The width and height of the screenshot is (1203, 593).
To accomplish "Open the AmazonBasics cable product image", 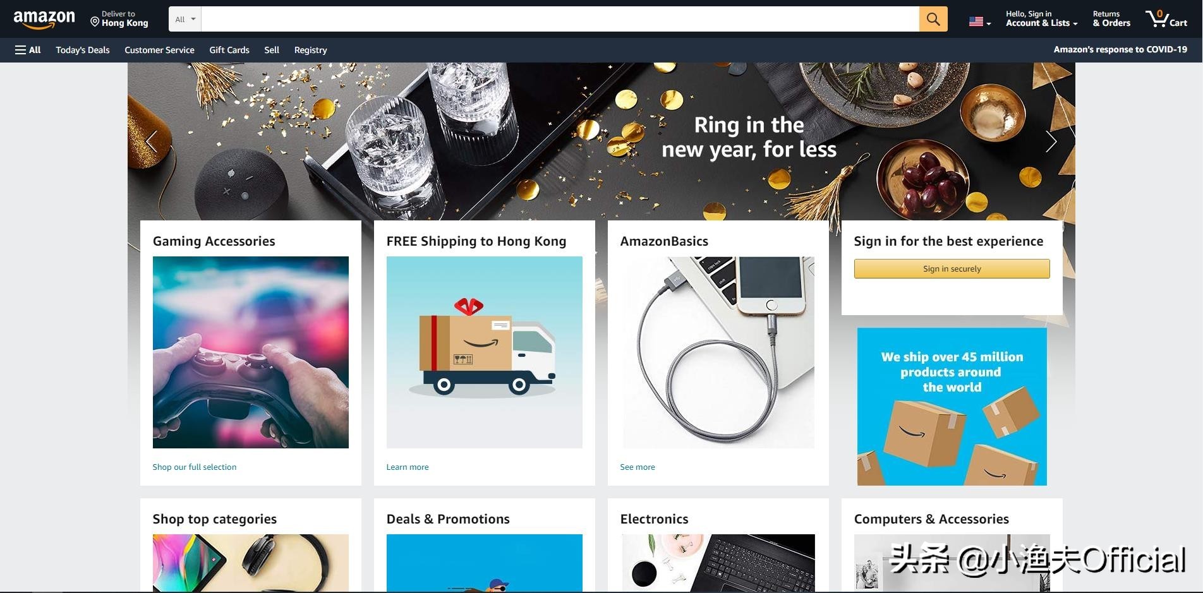I will [718, 352].
